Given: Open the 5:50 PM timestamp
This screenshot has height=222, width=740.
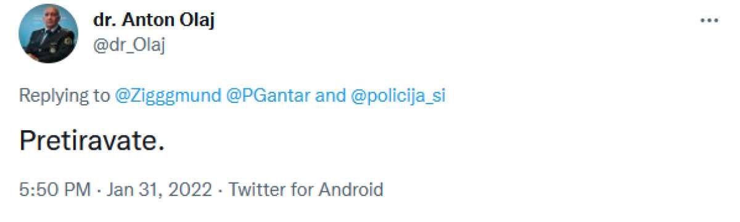Looking at the screenshot, I should tap(54, 189).
